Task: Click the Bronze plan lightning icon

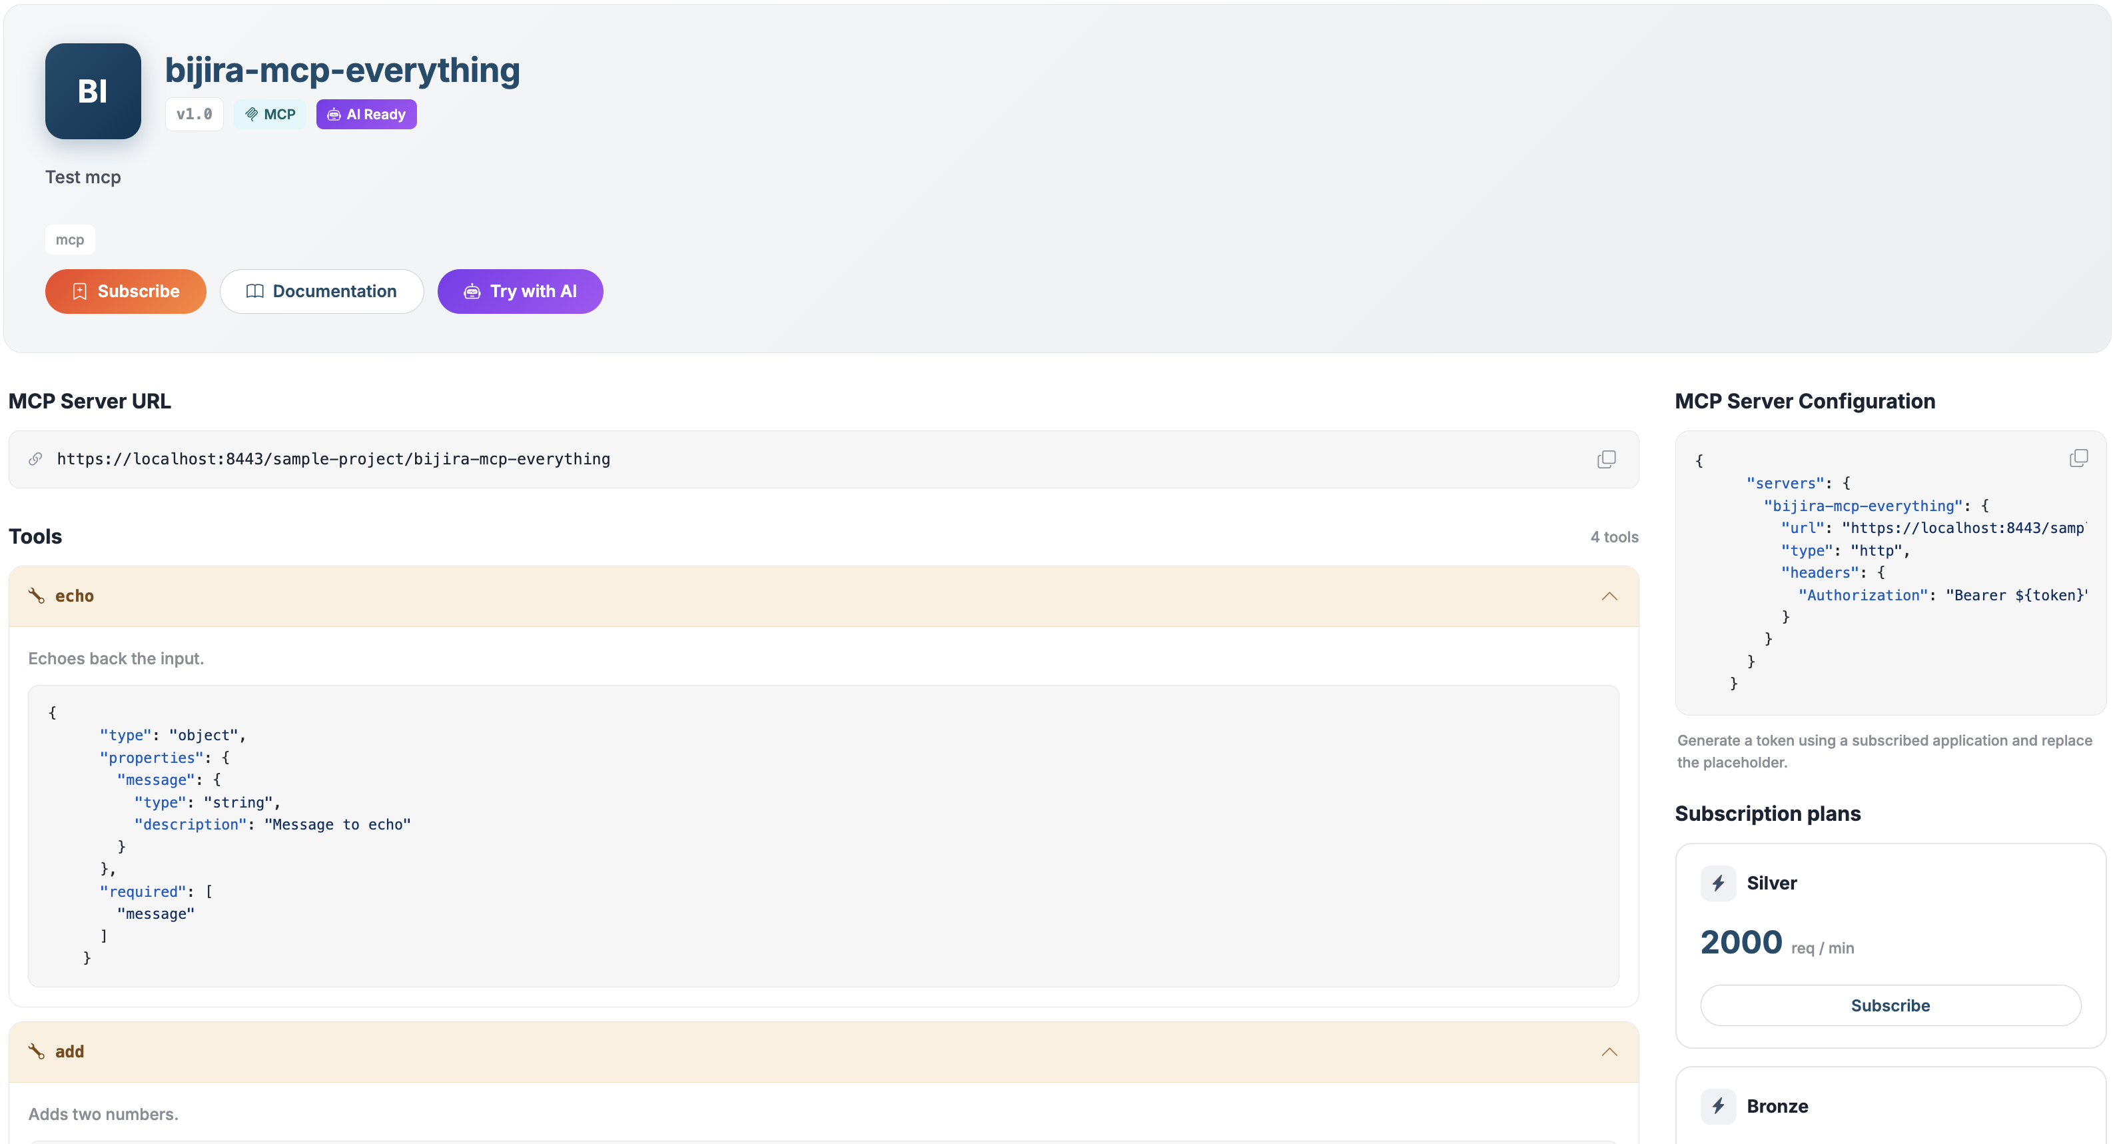Action: pyautogui.click(x=1717, y=1106)
